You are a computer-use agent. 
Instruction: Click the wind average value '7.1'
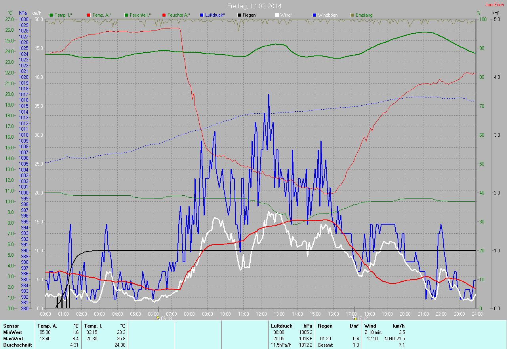[402, 345]
